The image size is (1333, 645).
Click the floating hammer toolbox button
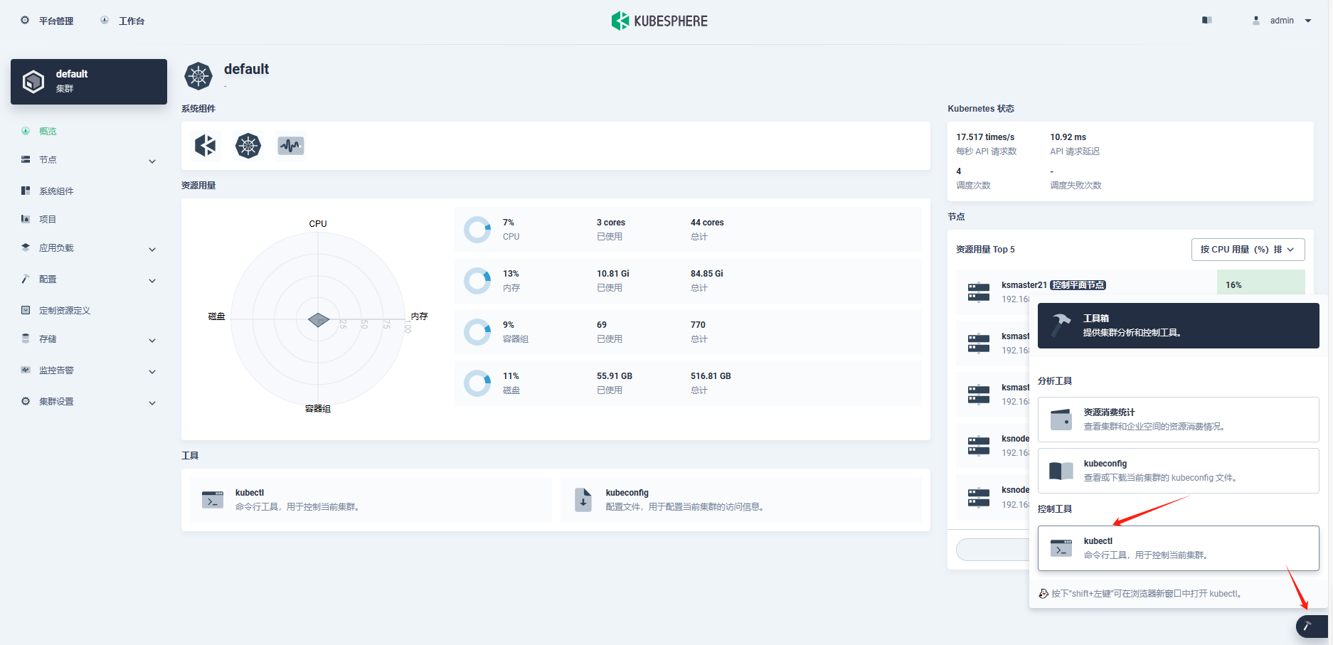click(1312, 627)
